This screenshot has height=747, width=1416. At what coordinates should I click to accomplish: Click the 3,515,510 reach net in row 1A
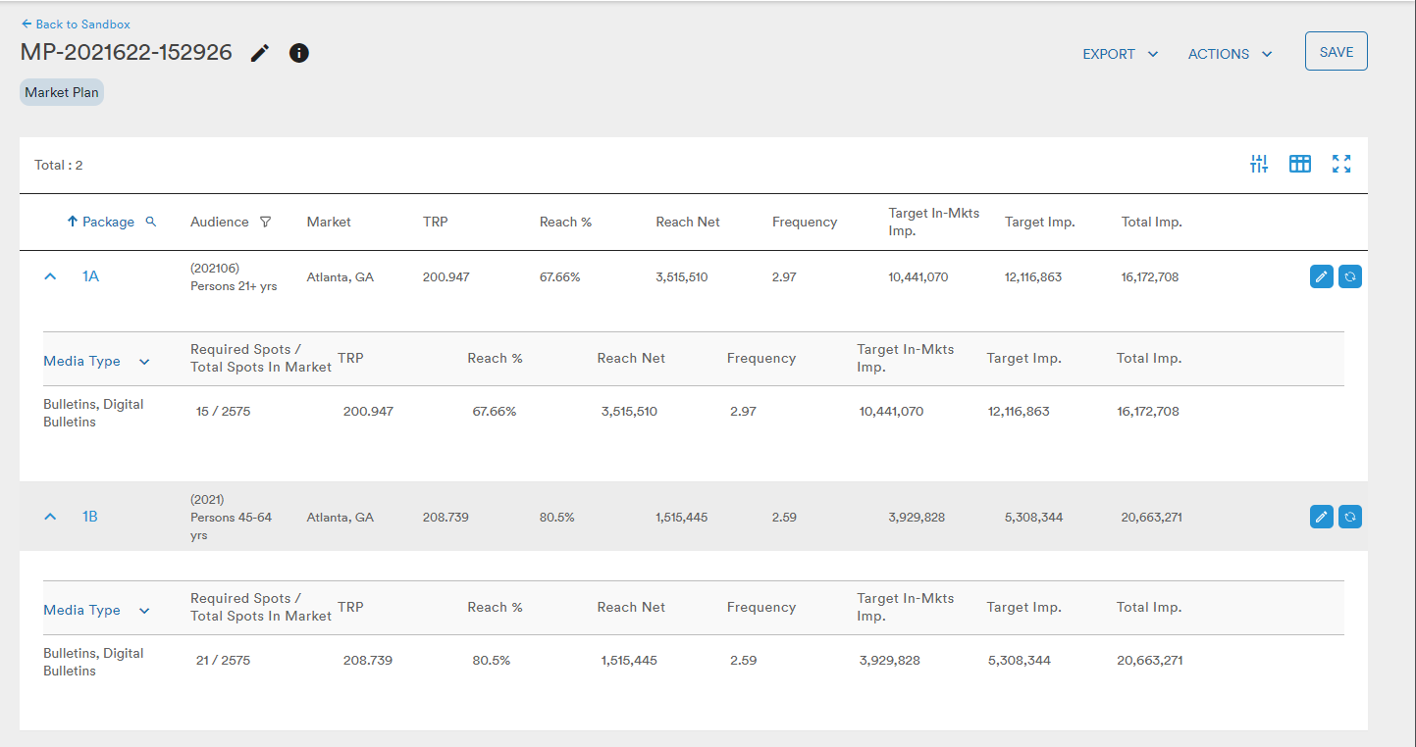click(x=682, y=277)
